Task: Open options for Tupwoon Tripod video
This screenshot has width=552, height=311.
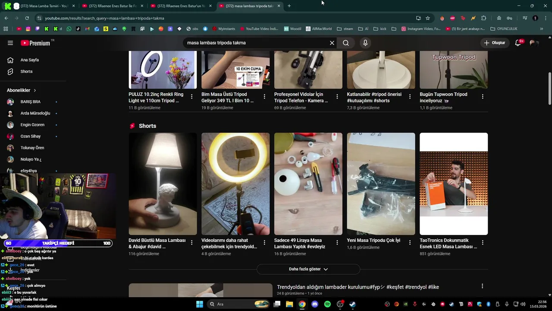Action: [483, 97]
